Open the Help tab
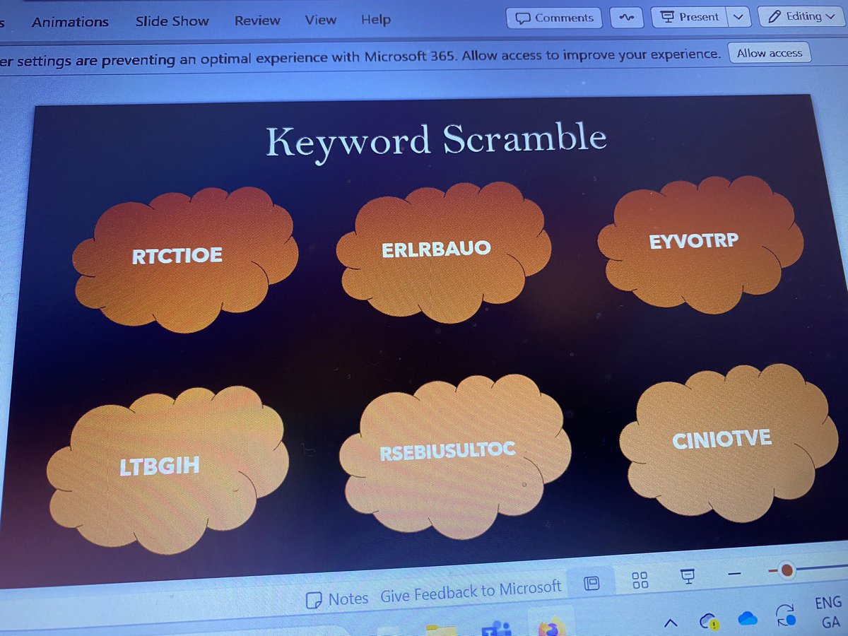The height and width of the screenshot is (636, 848). (375, 20)
